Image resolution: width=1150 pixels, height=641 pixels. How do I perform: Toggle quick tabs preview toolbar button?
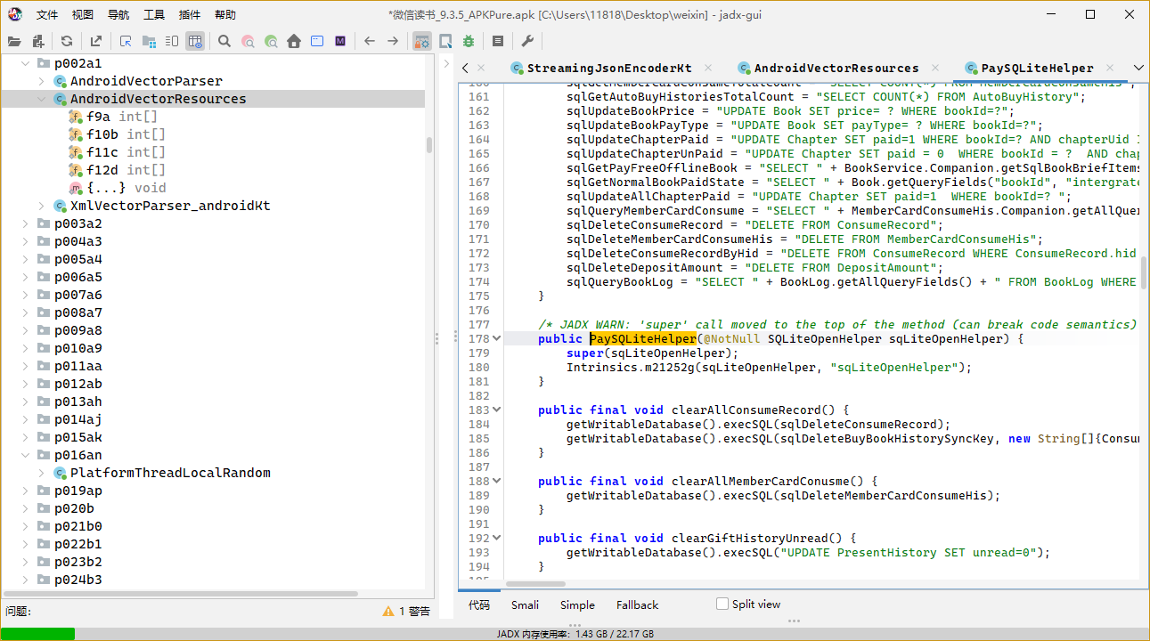[445, 41]
